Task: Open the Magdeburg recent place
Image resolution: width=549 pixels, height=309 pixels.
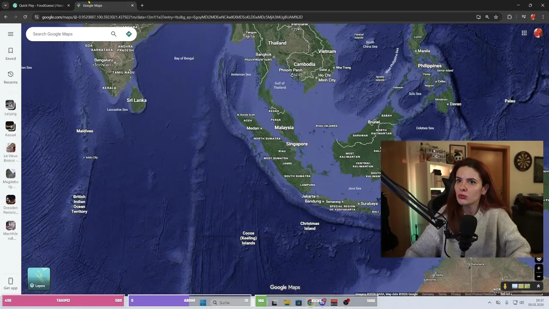Action: pyautogui.click(x=11, y=179)
